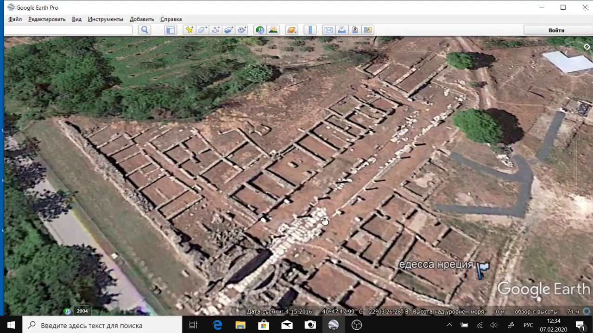Viewport: 593px width, 333px height.
Task: Click the historical imagery clock icon near 2004
Action: 68,311
